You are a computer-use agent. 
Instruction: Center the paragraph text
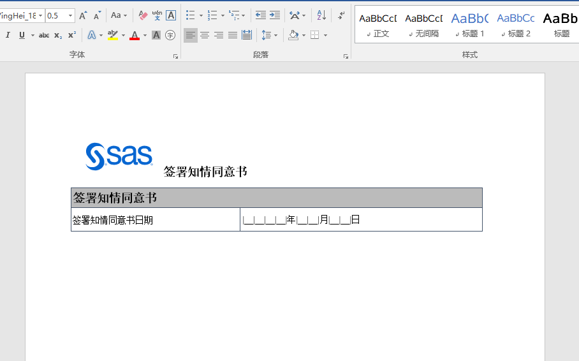pyautogui.click(x=205, y=35)
